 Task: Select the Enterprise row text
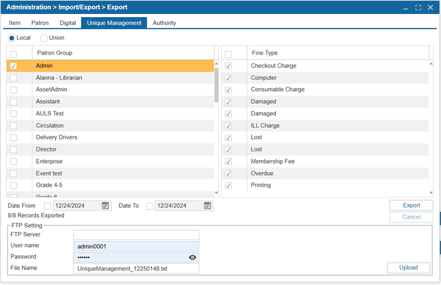click(49, 161)
